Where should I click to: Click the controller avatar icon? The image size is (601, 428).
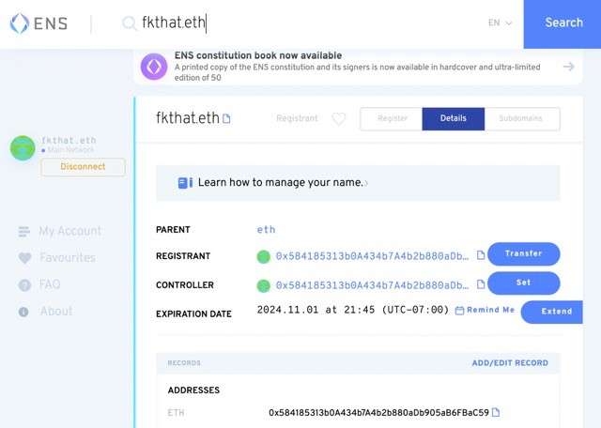(263, 286)
